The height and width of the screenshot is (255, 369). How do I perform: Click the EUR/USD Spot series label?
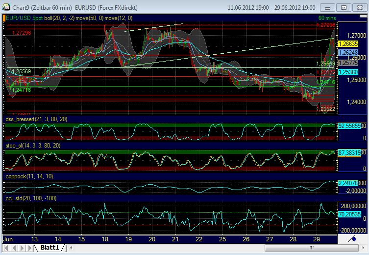(x=25, y=18)
